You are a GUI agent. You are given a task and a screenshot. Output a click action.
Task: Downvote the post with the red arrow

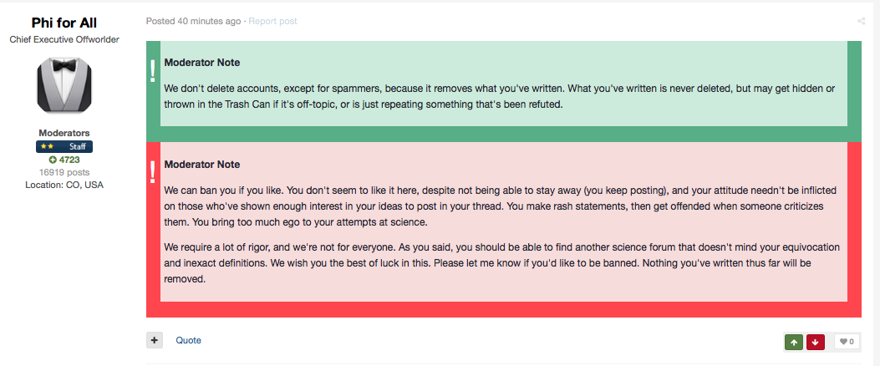click(816, 341)
